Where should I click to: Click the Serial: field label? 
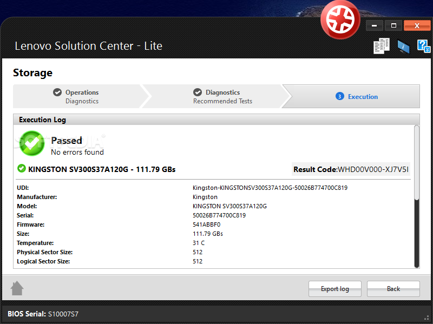point(25,215)
